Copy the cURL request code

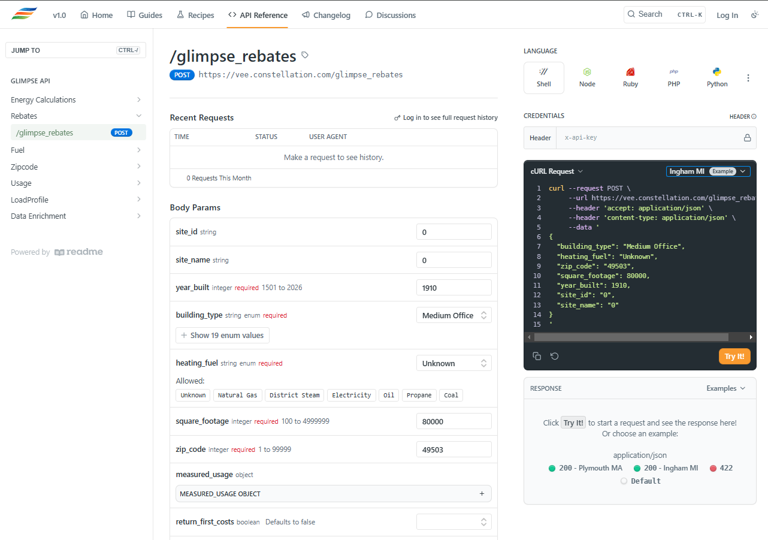tap(537, 356)
